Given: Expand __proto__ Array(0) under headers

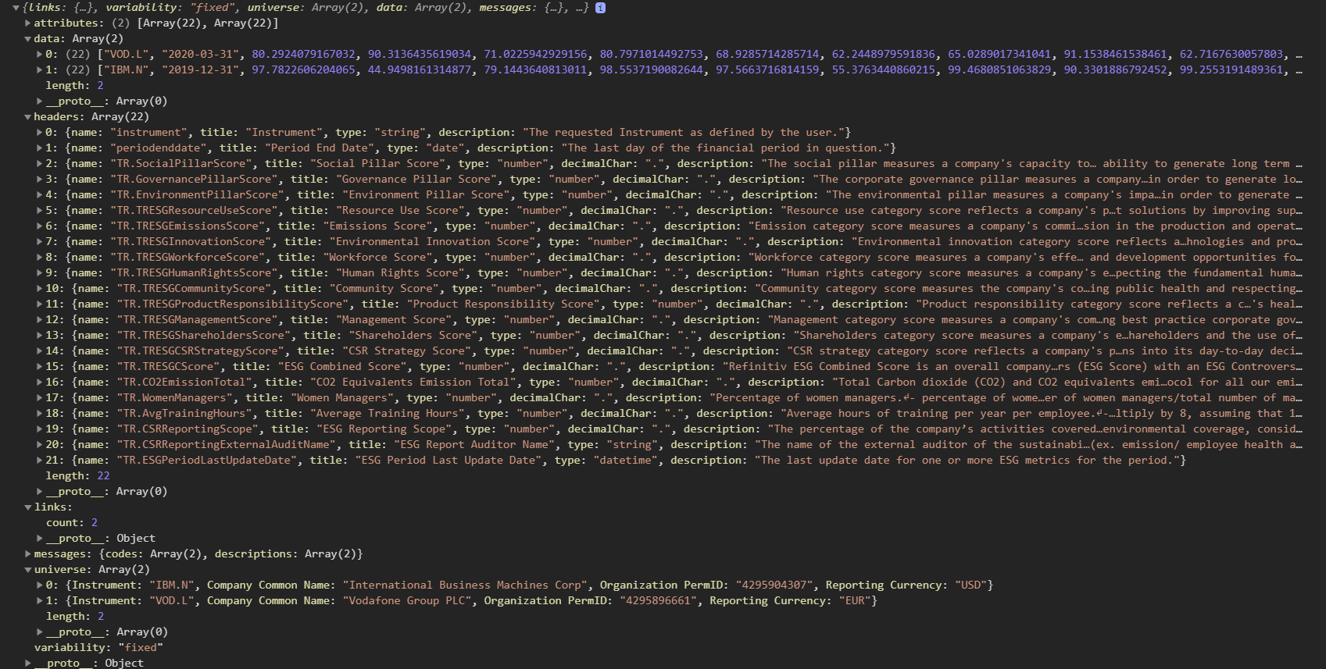Looking at the screenshot, I should [x=40, y=492].
